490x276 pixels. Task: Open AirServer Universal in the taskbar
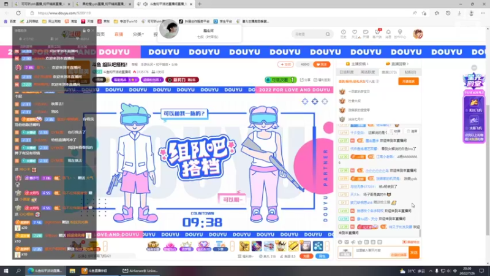coord(140,271)
